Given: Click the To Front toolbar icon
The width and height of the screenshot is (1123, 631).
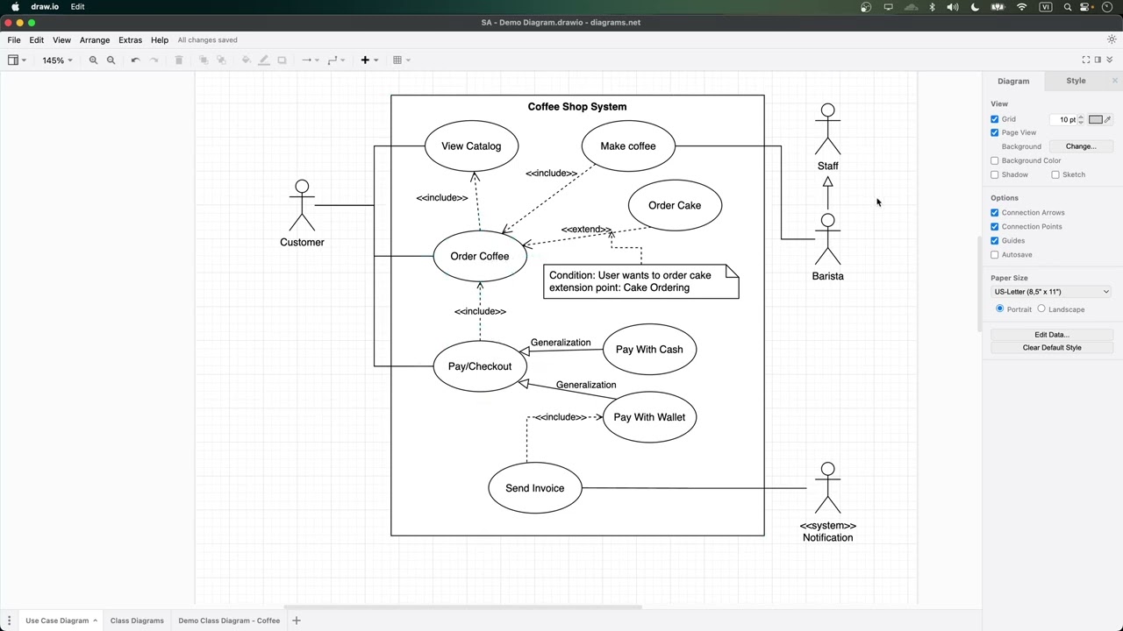Looking at the screenshot, I should pos(204,60).
